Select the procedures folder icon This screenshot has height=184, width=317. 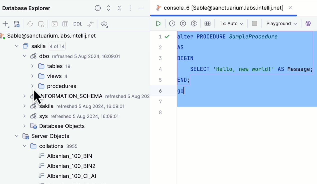[x=41, y=86]
